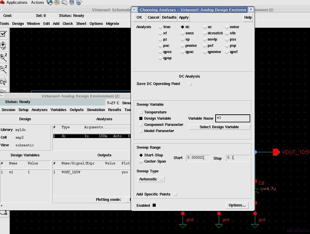Click the Zoom In by 2 icon

point(4,57)
